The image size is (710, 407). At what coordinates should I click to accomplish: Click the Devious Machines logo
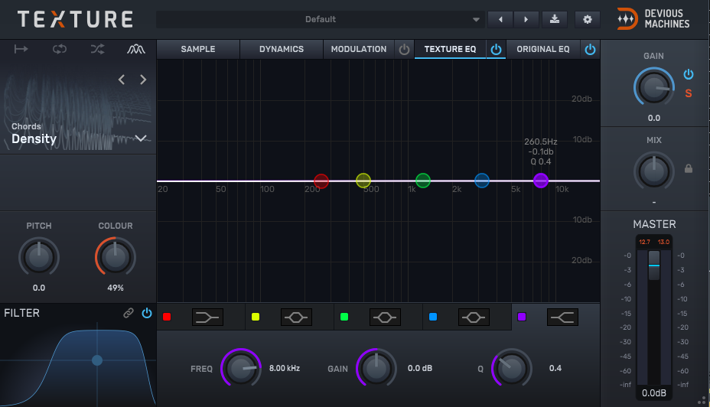[653, 19]
